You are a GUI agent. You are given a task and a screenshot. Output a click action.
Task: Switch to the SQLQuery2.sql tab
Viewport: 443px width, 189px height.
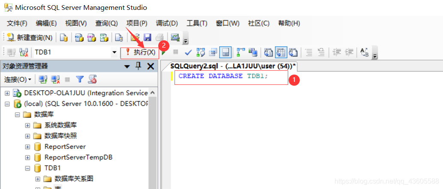coord(233,66)
